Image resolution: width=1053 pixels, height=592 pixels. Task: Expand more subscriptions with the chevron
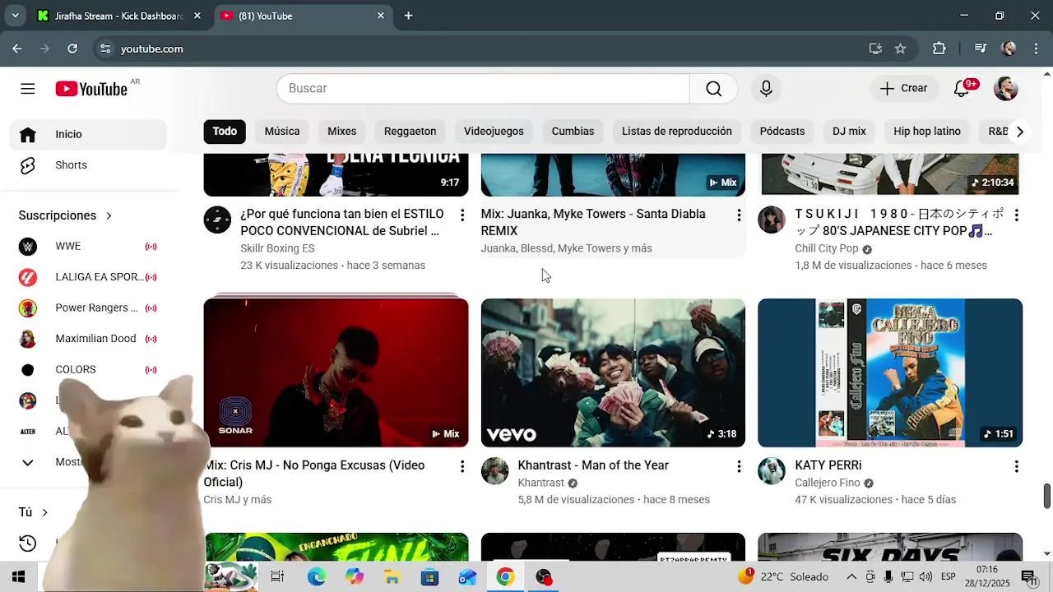pos(28,462)
